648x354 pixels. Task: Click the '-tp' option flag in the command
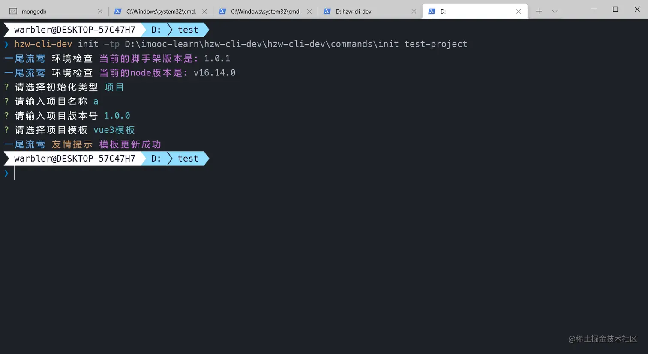tap(111, 44)
